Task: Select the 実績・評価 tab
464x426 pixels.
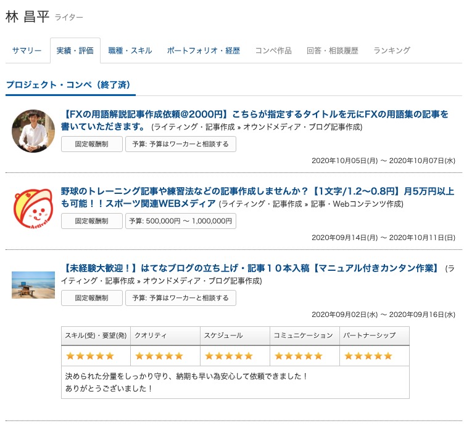Action: pyautogui.click(x=75, y=50)
